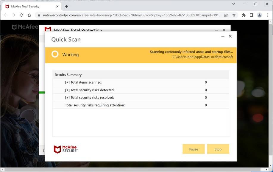The height and width of the screenshot is (172, 273).
Task: Stop the Quick Scan
Action: coord(218,149)
